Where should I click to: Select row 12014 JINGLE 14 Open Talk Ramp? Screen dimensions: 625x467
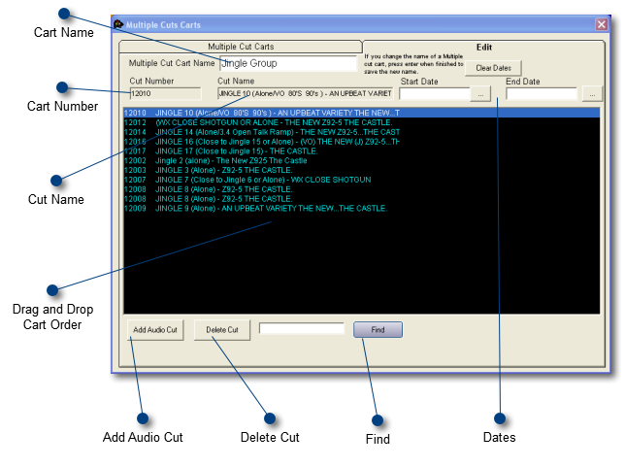point(362,132)
